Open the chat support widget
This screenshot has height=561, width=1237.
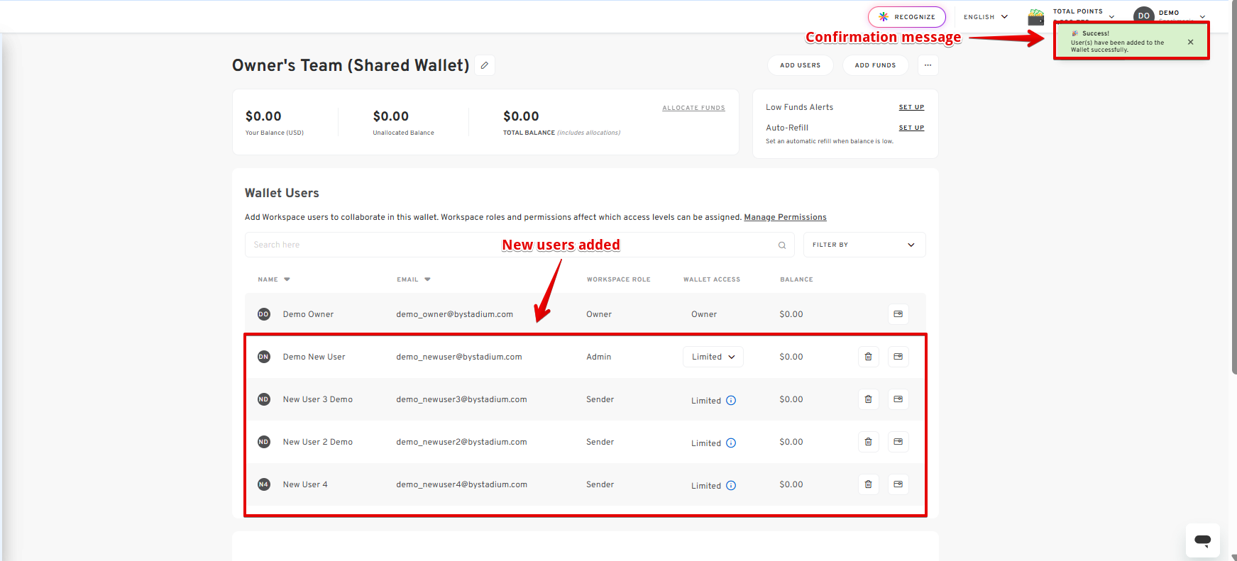1202,540
